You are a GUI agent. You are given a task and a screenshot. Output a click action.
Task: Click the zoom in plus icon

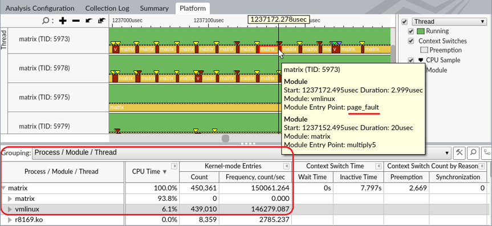click(x=63, y=21)
